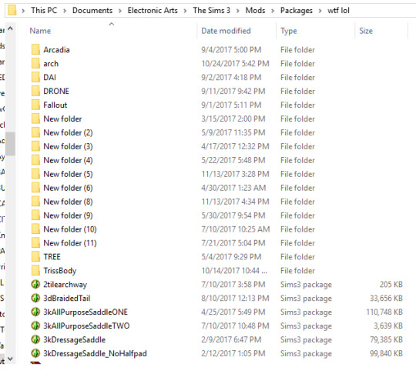
Task: Click the New folder (2) icon
Action: (35, 132)
